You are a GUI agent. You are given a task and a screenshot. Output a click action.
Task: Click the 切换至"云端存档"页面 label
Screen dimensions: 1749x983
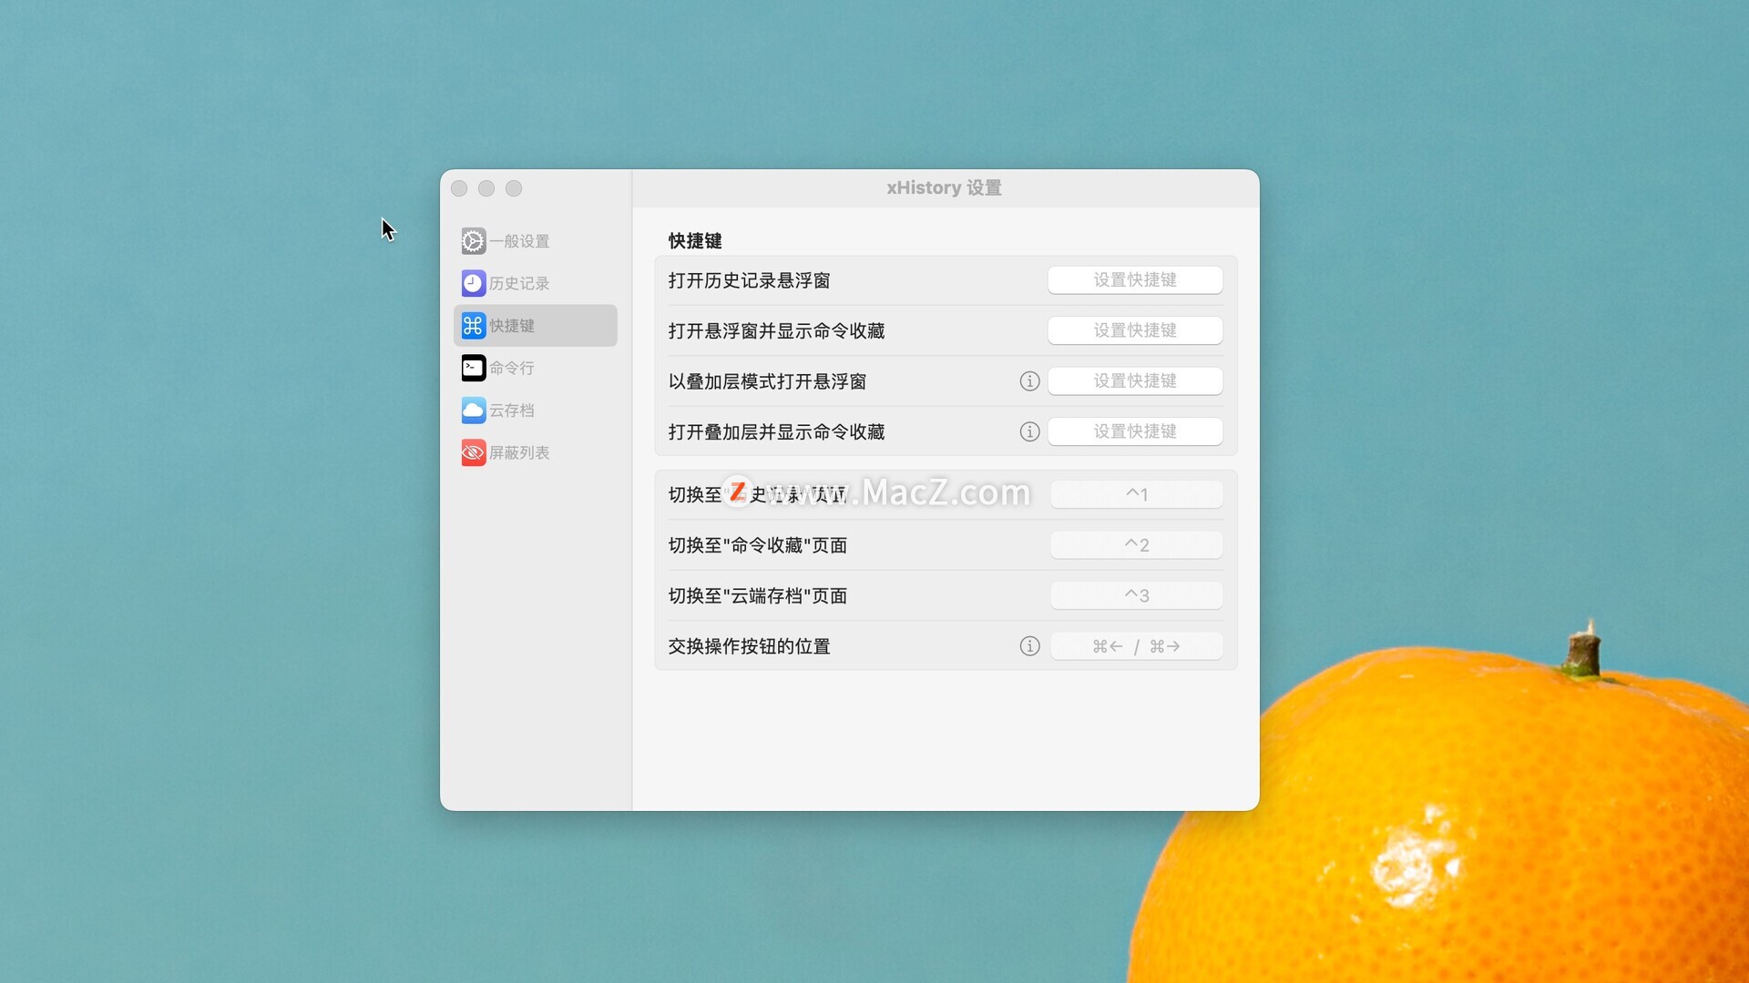(x=758, y=595)
